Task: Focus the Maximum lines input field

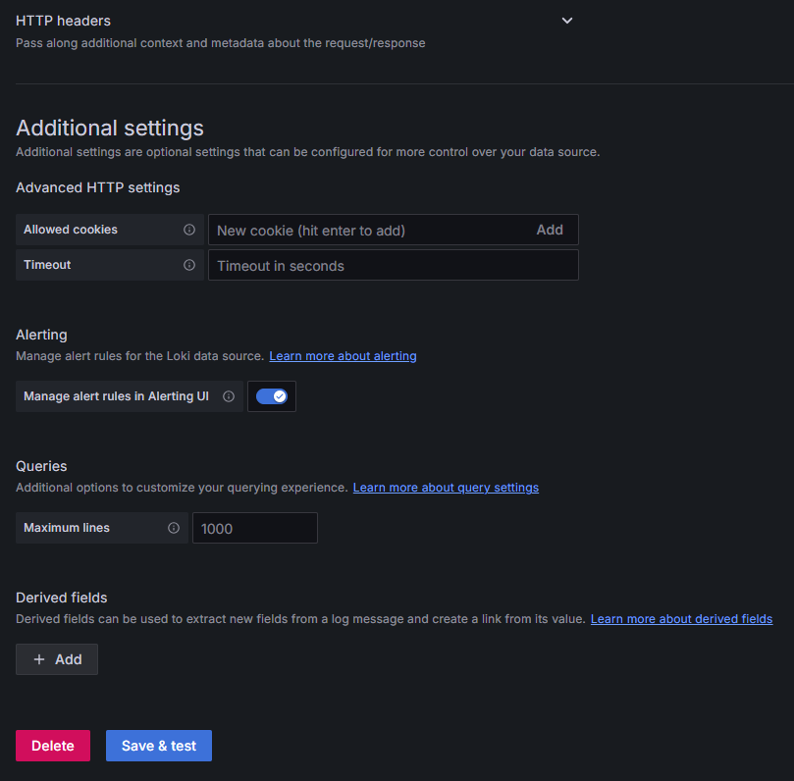Action: coord(255,528)
